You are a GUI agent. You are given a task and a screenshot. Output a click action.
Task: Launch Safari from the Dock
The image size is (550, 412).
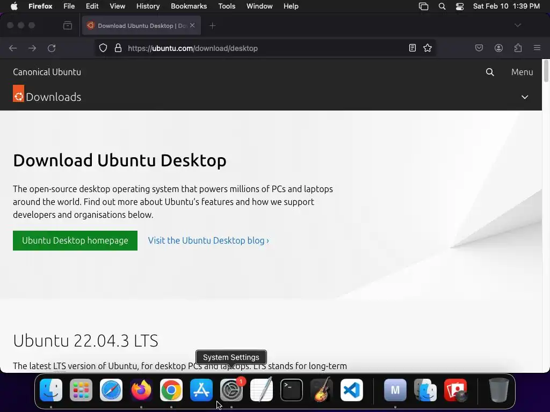[x=111, y=390]
